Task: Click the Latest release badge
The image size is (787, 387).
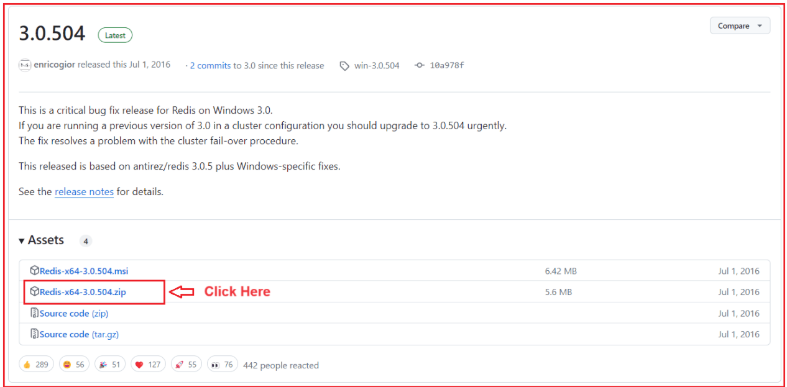Action: [115, 35]
